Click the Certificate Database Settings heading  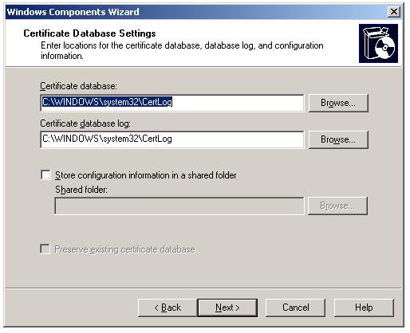[89, 33]
